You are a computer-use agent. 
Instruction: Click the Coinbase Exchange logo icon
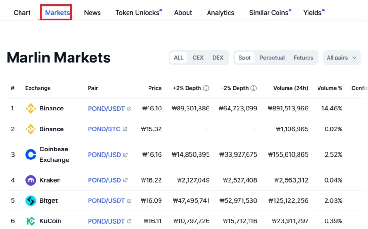pyautogui.click(x=30, y=155)
